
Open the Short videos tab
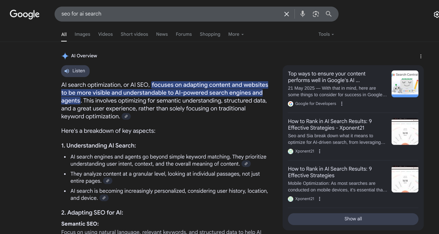pyautogui.click(x=134, y=34)
